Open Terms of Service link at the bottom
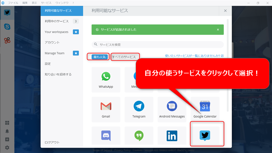 pyautogui.click(x=102, y=150)
